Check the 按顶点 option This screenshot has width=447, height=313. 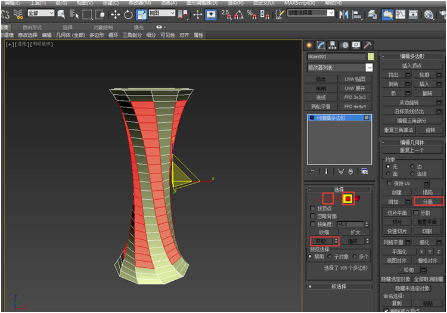pos(313,208)
